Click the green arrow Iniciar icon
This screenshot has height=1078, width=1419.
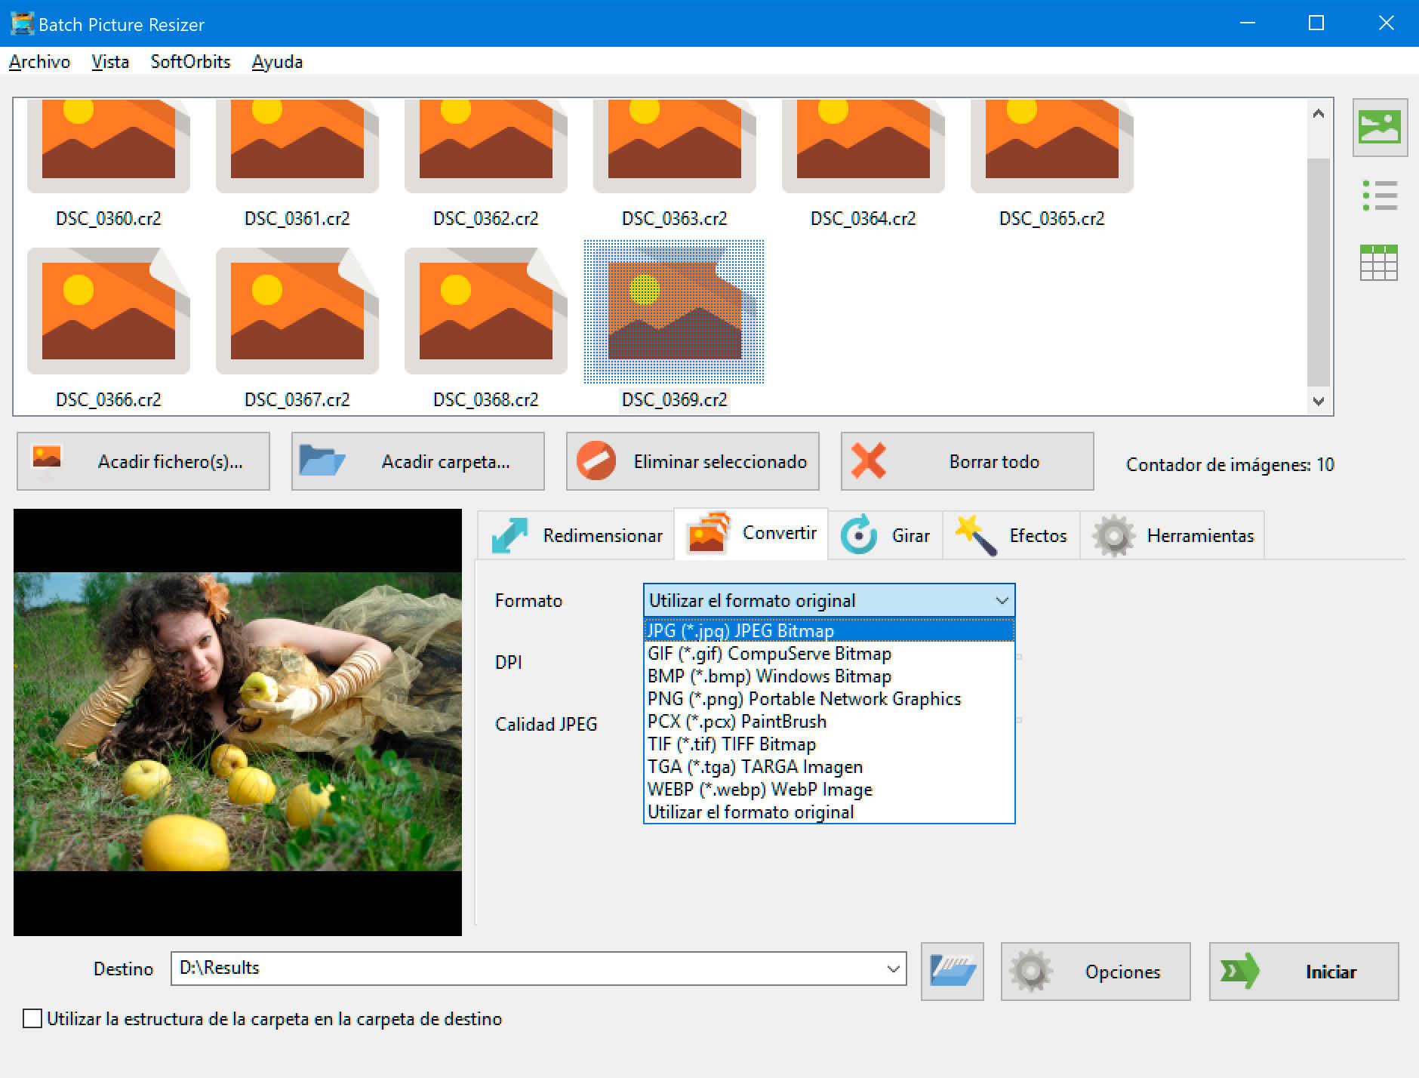tap(1241, 971)
